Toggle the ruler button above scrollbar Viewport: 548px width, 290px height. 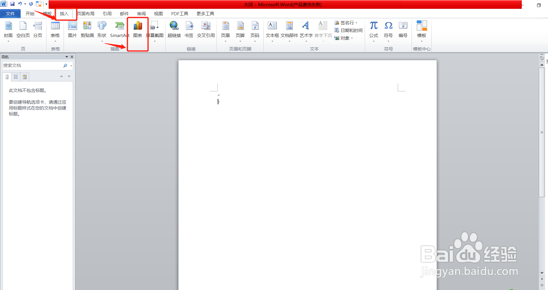pyautogui.click(x=542, y=58)
